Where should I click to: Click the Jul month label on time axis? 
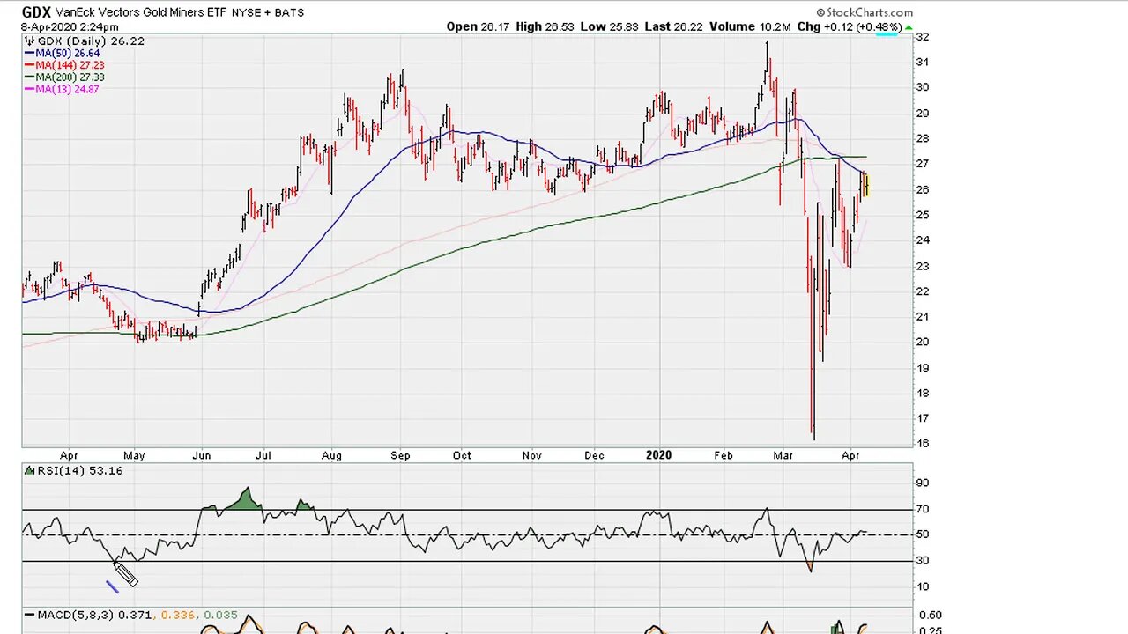263,455
